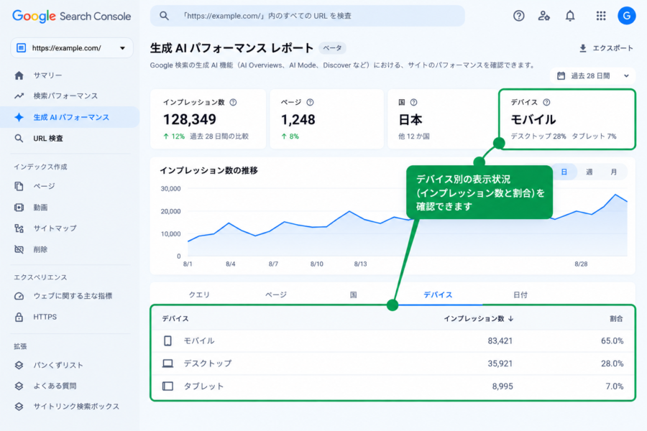Click the laptop icon in デスクトップ row
Image resolution: width=647 pixels, height=431 pixels.
click(x=168, y=363)
